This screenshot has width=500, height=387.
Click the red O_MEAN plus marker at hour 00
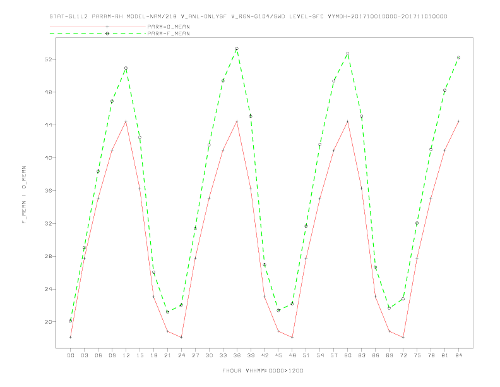click(71, 337)
